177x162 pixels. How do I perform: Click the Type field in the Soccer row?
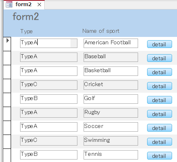pyautogui.click(x=49, y=127)
